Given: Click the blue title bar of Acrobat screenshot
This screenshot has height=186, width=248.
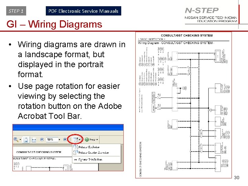Looking at the screenshot, I should (x=68, y=128).
